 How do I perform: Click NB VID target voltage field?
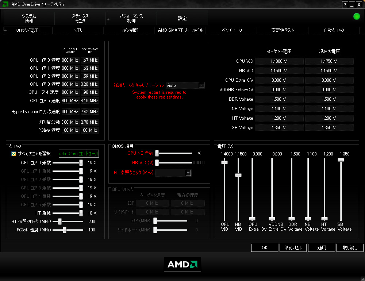click(x=279, y=71)
